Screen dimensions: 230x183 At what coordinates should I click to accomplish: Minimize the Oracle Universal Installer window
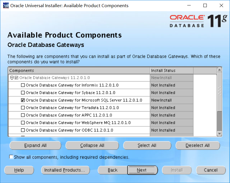[189, 5]
